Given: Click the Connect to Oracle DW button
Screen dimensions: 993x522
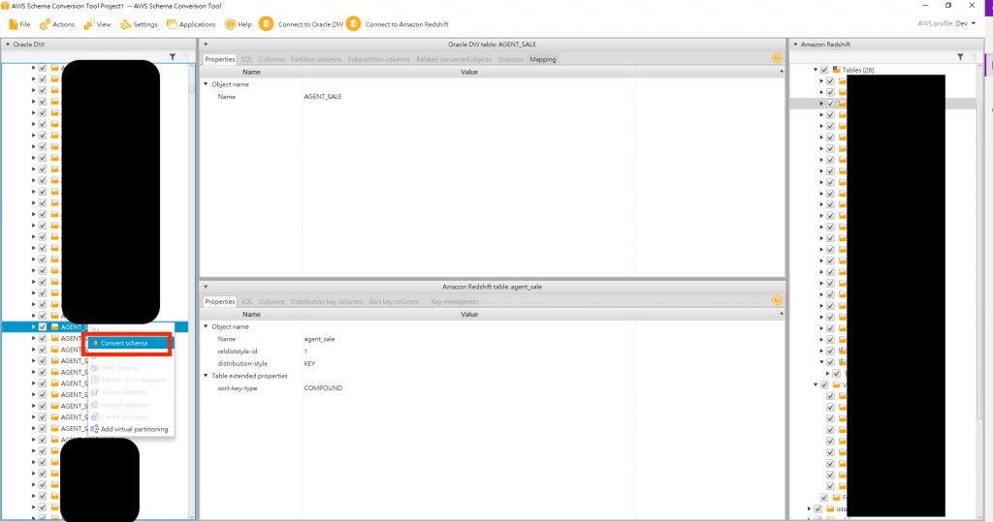Looking at the screenshot, I should pos(302,24).
